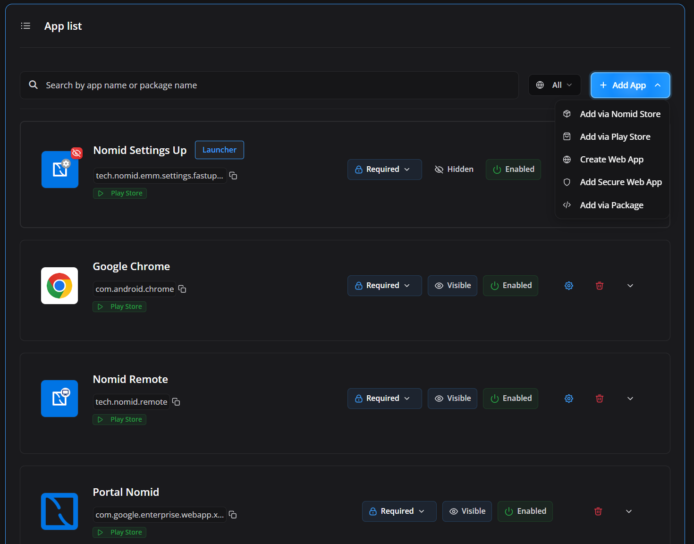Delete Portal Nomid with trash icon

598,511
